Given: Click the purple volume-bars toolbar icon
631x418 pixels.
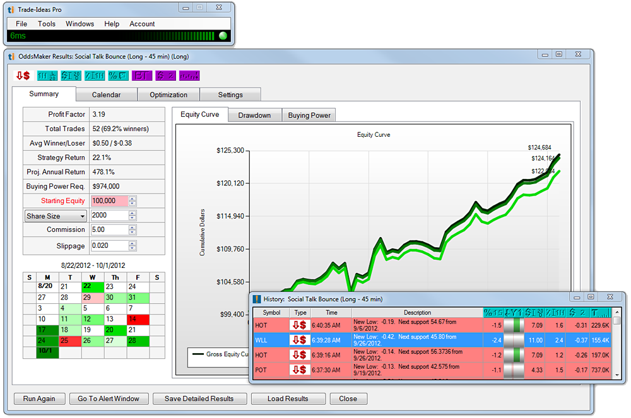Looking at the screenshot, I should click(x=189, y=76).
